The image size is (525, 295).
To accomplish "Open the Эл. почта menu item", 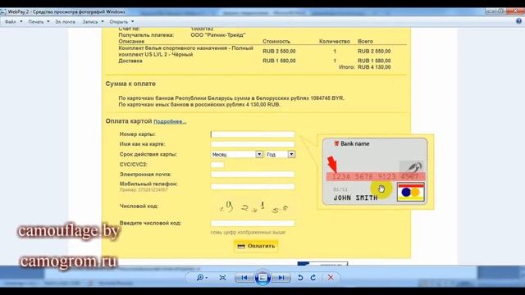I will click(x=65, y=21).
